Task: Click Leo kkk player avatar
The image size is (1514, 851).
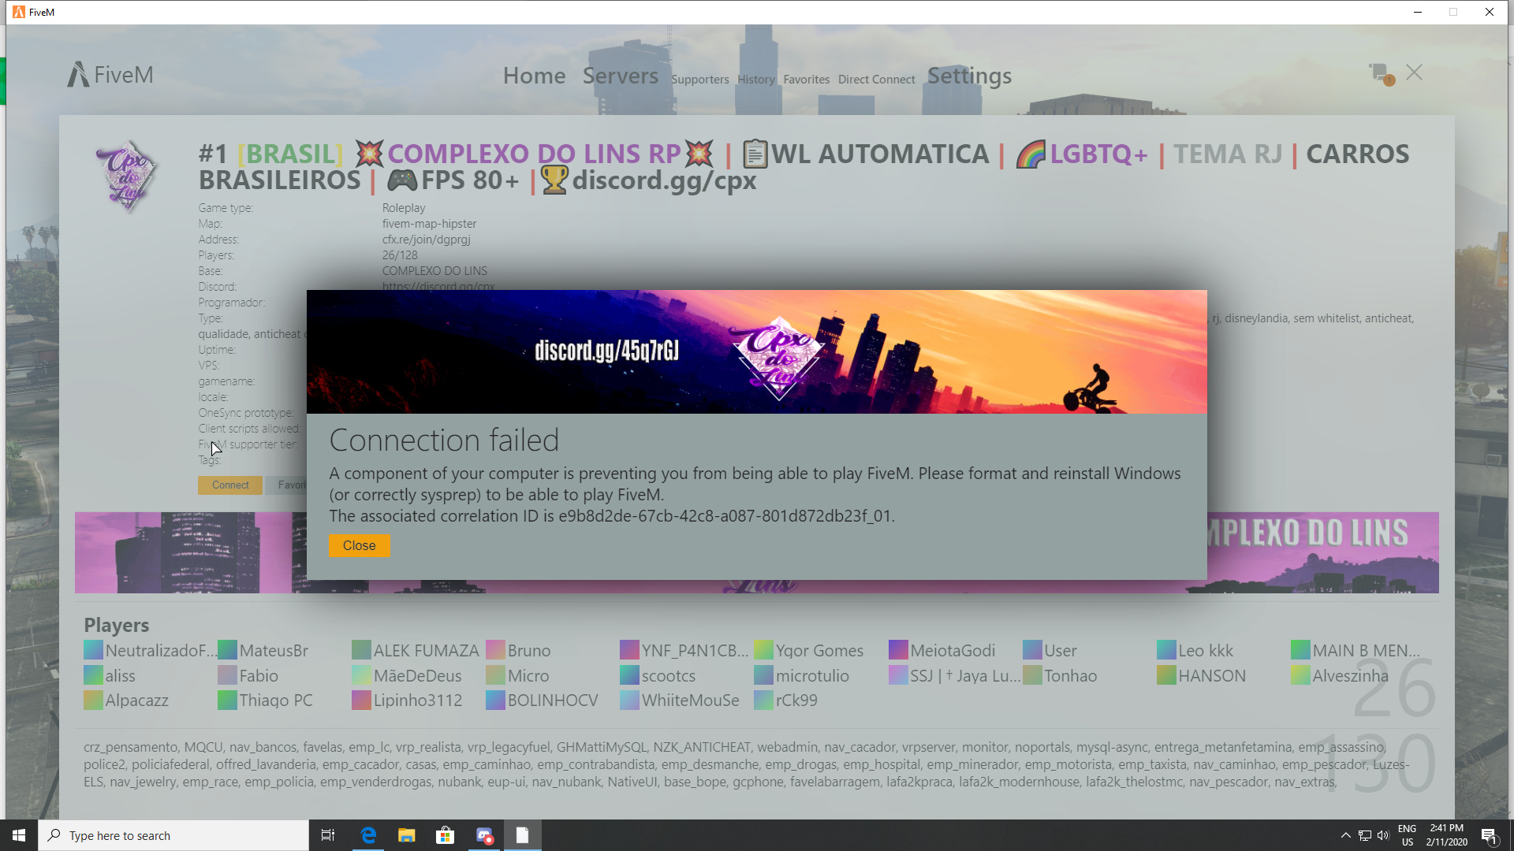Action: 1166,650
